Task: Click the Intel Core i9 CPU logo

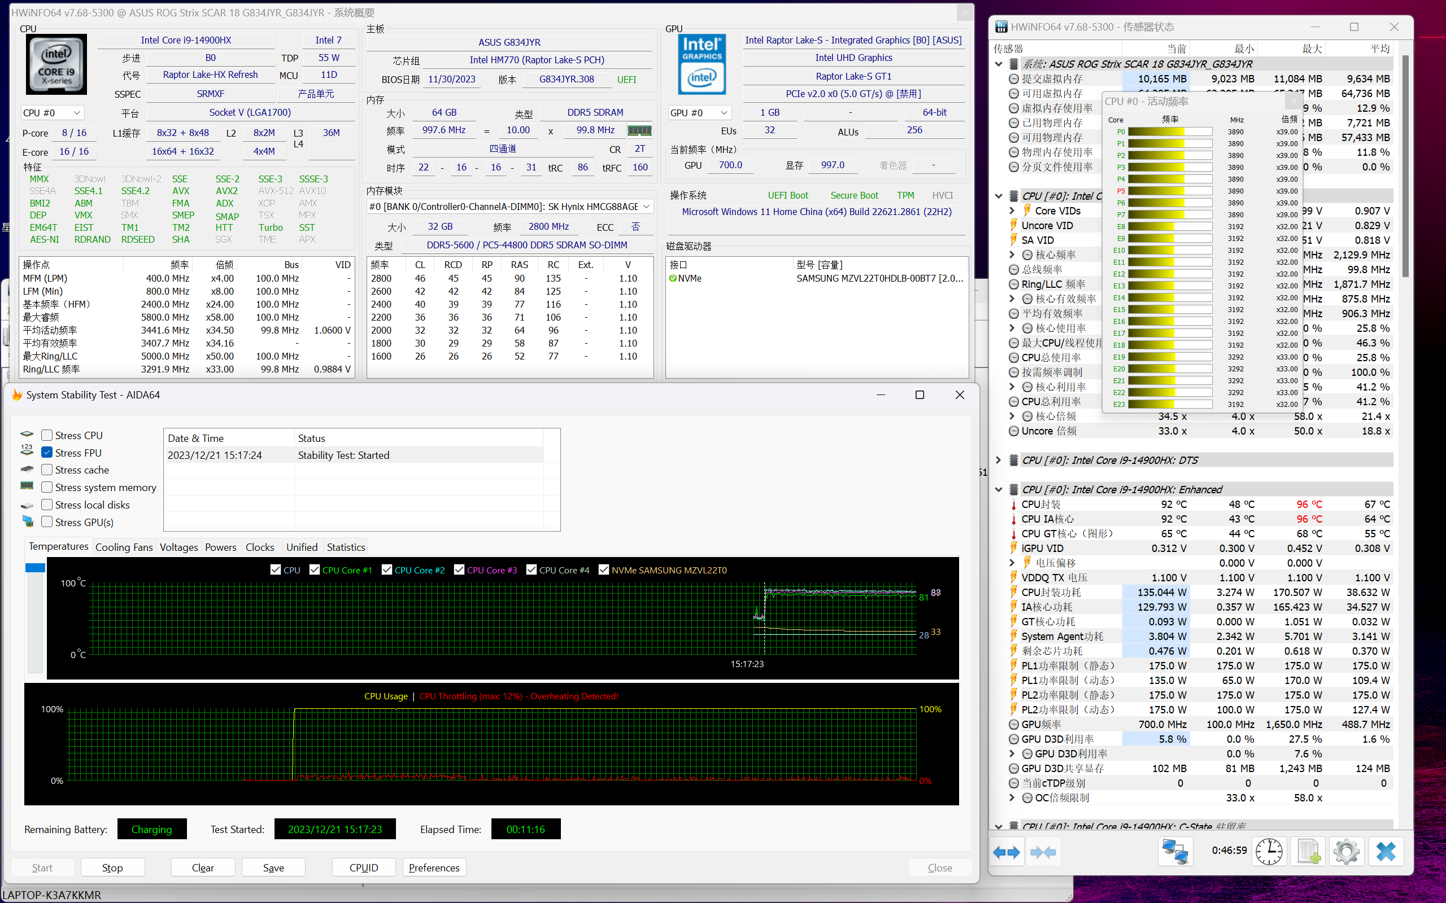Action: coord(56,64)
